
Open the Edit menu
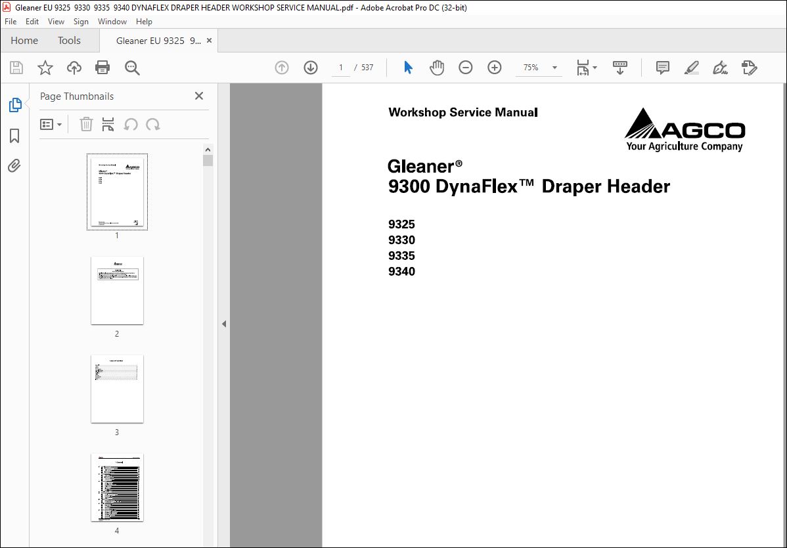[x=32, y=22]
